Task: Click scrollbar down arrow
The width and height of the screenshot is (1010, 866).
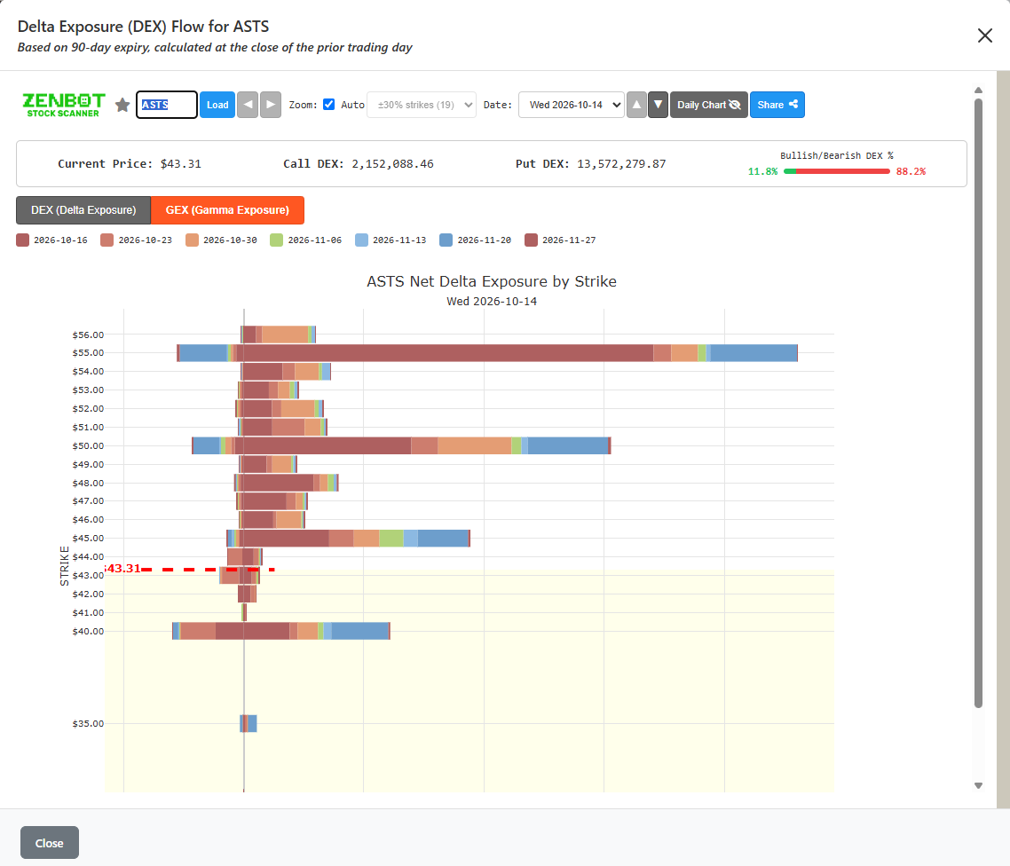Action: 978,785
